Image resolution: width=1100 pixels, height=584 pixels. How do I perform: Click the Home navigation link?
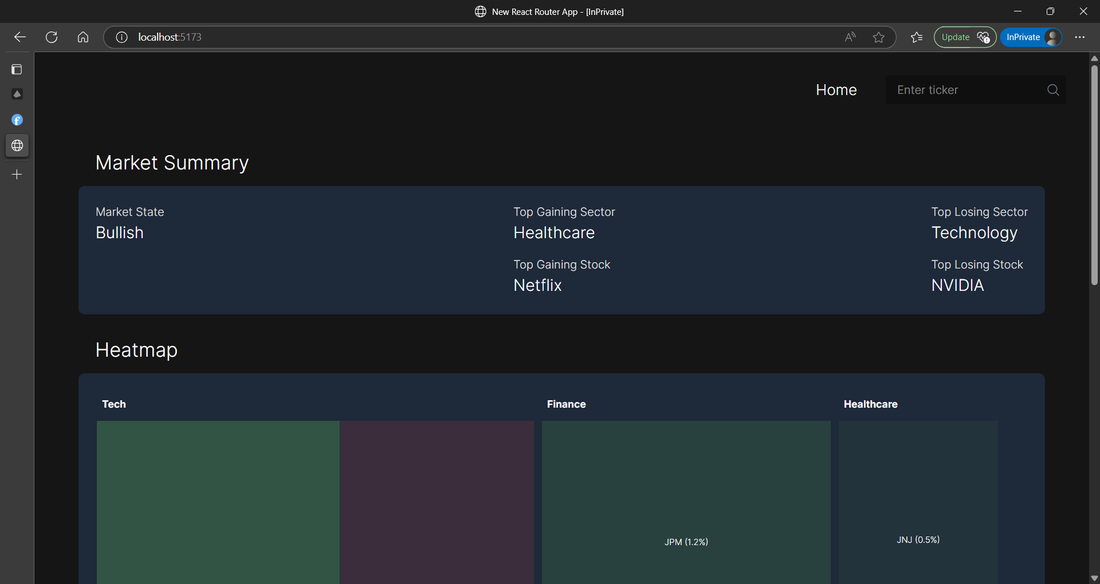[836, 90]
